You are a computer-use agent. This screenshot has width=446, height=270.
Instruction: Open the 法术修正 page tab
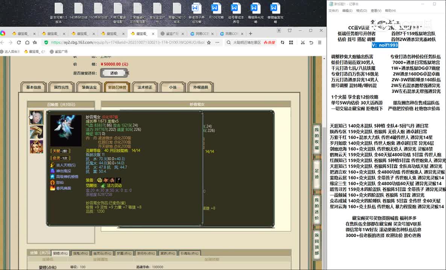[145, 87]
